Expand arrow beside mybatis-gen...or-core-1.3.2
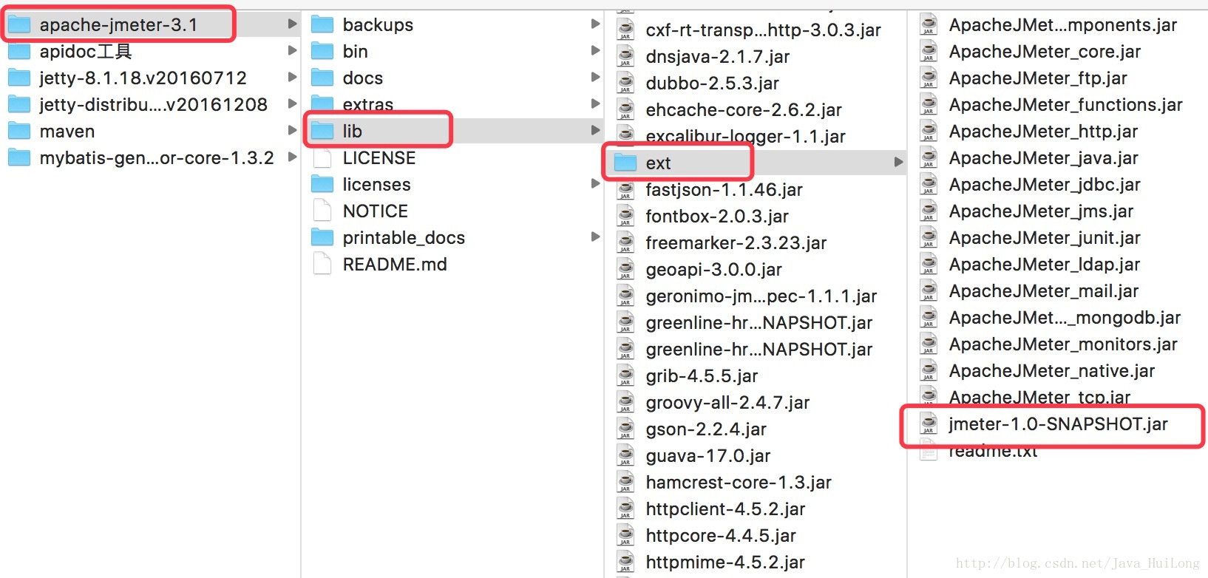 click(x=292, y=157)
